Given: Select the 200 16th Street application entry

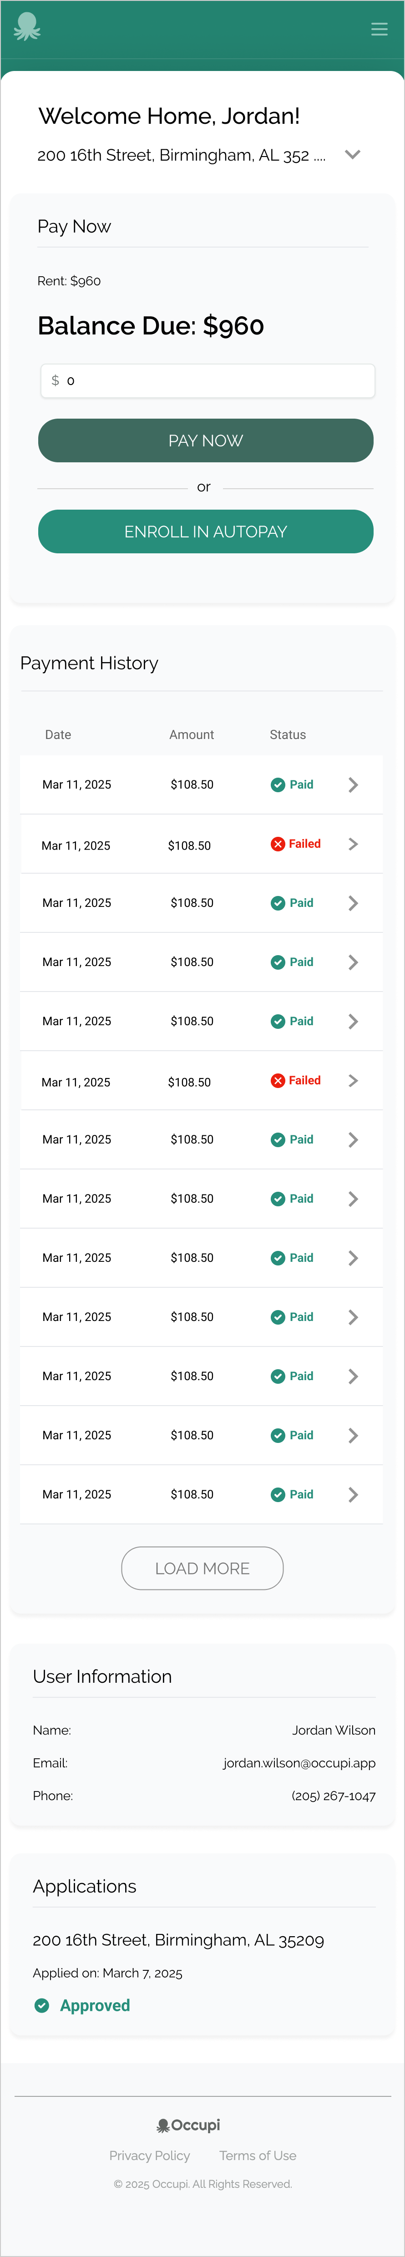Looking at the screenshot, I should click(178, 1940).
